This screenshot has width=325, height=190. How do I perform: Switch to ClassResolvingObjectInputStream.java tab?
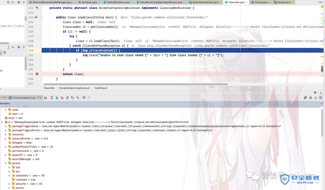pyautogui.click(x=161, y=2)
